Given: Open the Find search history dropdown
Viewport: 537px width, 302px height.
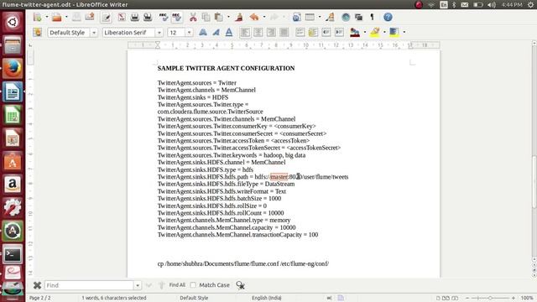Looking at the screenshot, I should tap(138, 285).
